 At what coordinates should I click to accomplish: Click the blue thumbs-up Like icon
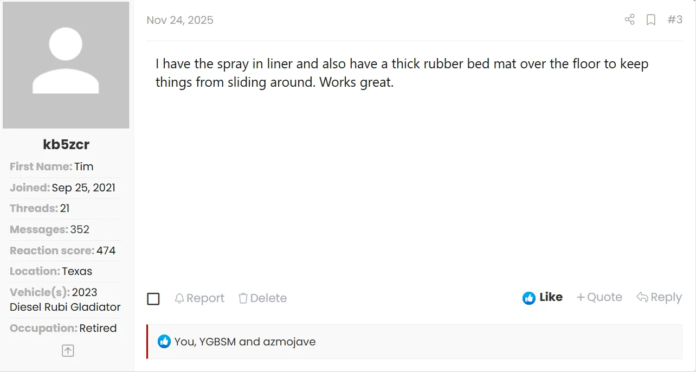[x=529, y=298]
